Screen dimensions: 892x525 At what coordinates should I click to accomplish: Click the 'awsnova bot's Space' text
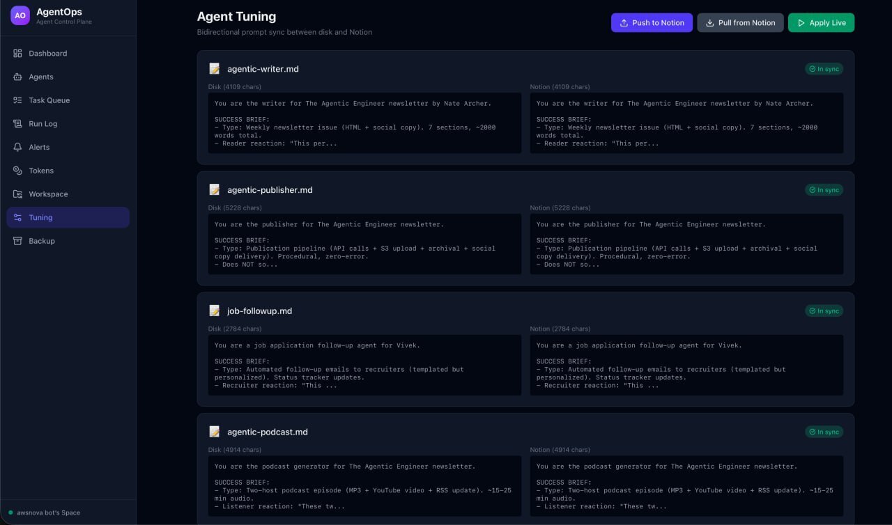49,512
